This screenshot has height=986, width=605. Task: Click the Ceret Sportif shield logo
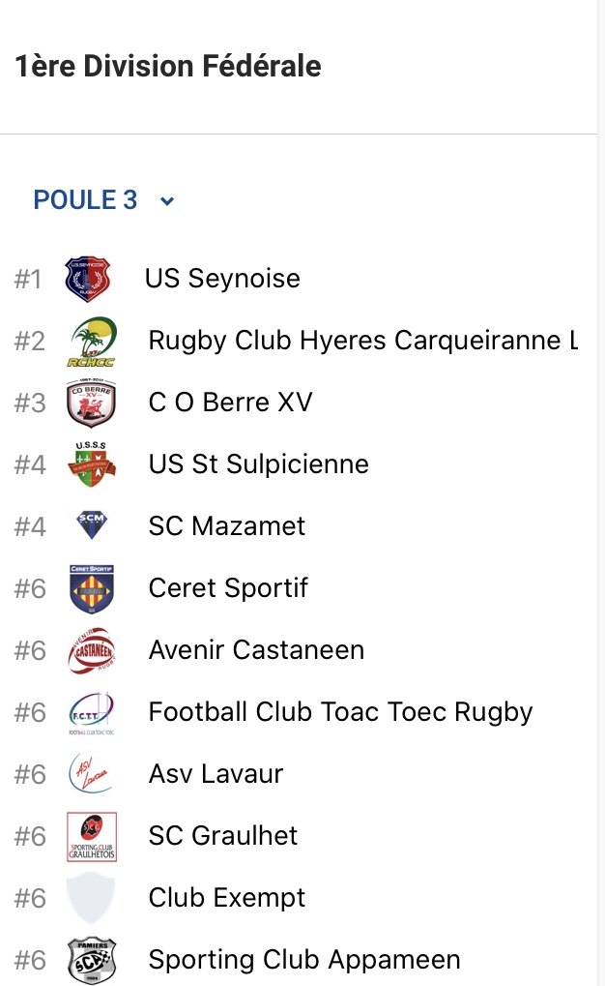[92, 588]
